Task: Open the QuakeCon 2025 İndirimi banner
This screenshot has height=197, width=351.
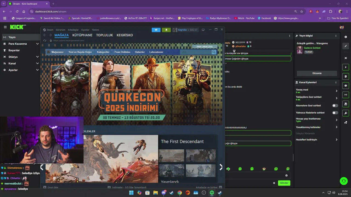Action: click(x=131, y=84)
